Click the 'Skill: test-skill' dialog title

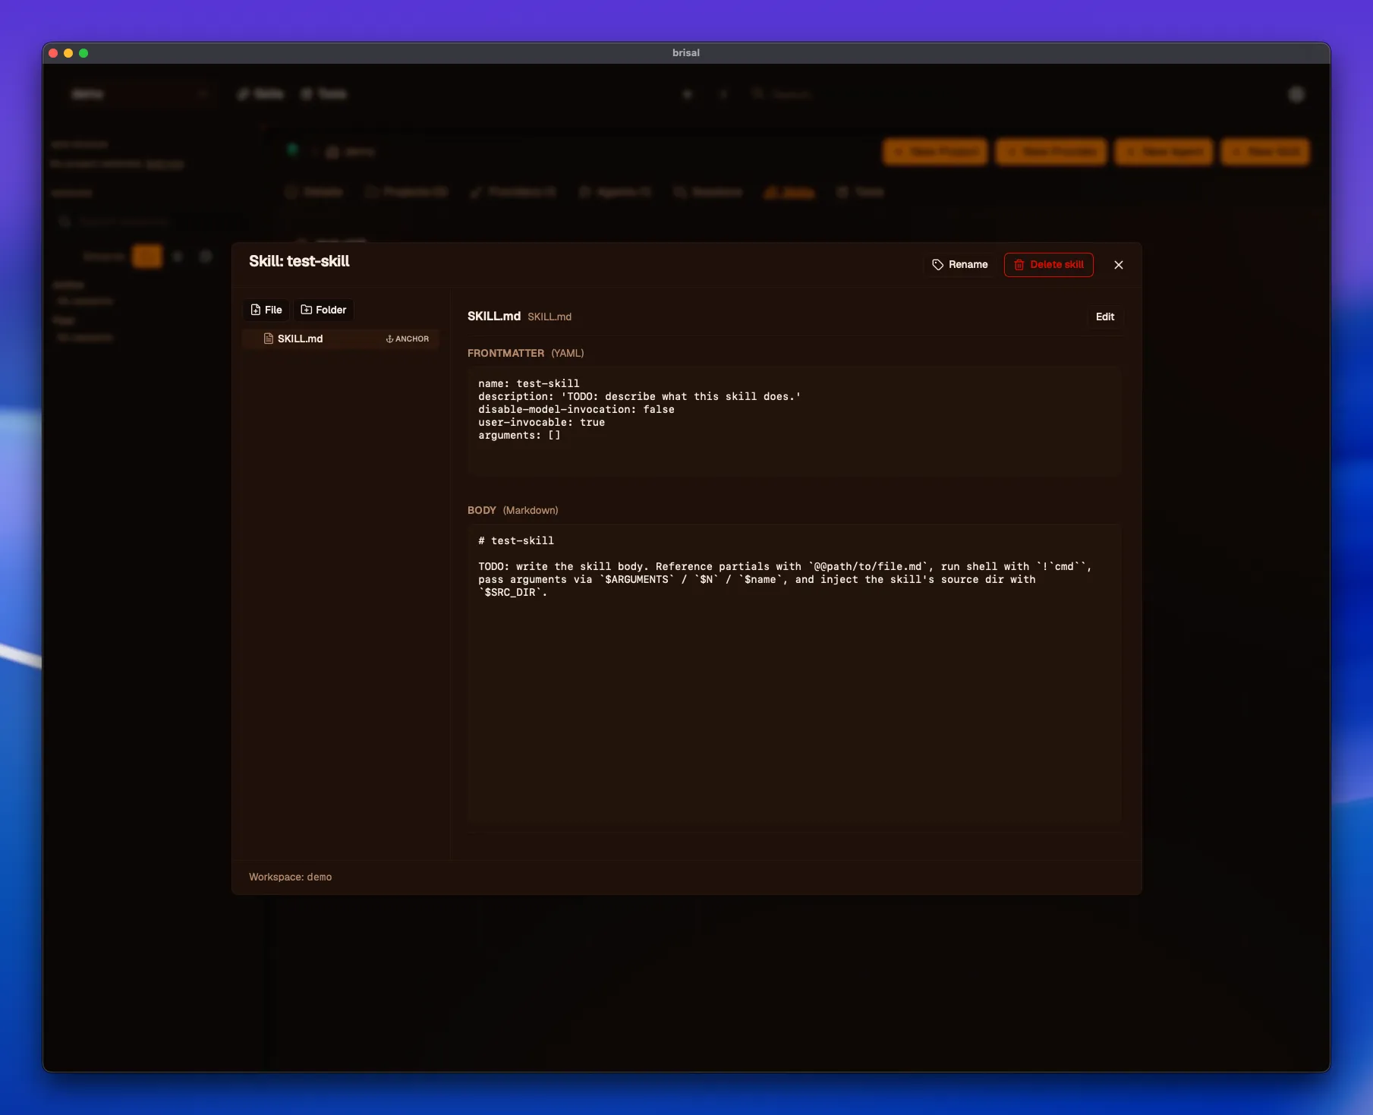(x=299, y=261)
